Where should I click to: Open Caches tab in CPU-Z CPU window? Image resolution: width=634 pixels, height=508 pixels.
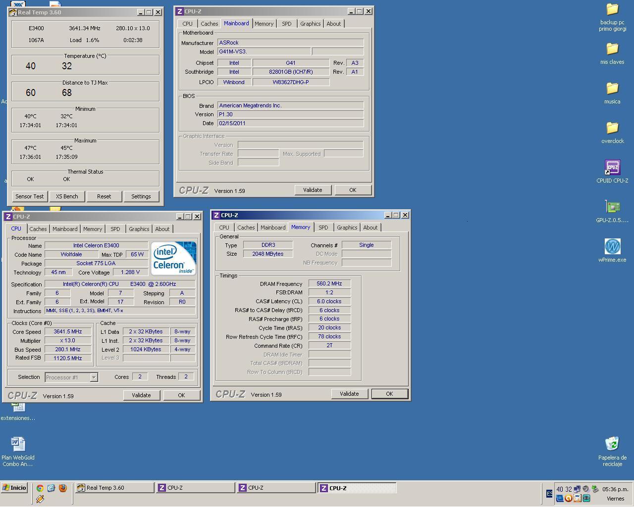tap(38, 229)
